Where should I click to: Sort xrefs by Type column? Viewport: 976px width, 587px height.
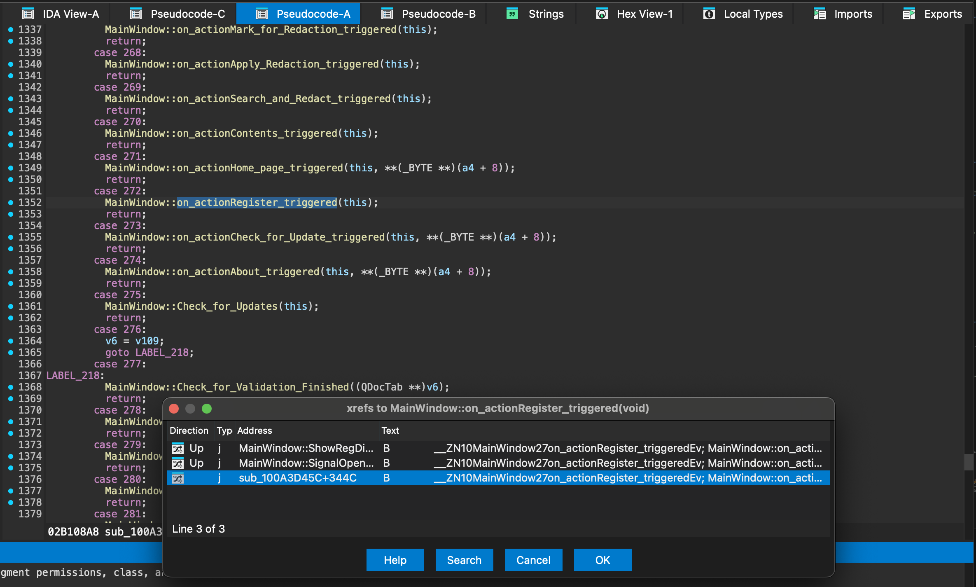tap(224, 430)
